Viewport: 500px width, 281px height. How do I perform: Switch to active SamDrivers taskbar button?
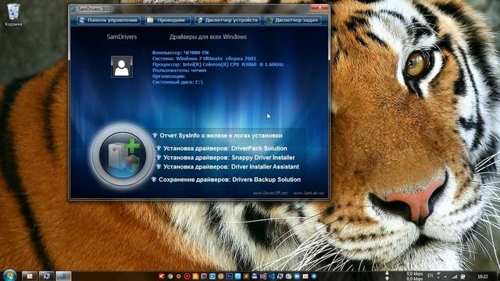click(x=63, y=276)
